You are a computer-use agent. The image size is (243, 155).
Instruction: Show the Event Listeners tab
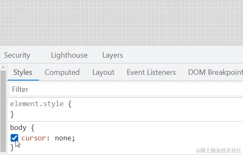coord(151,72)
